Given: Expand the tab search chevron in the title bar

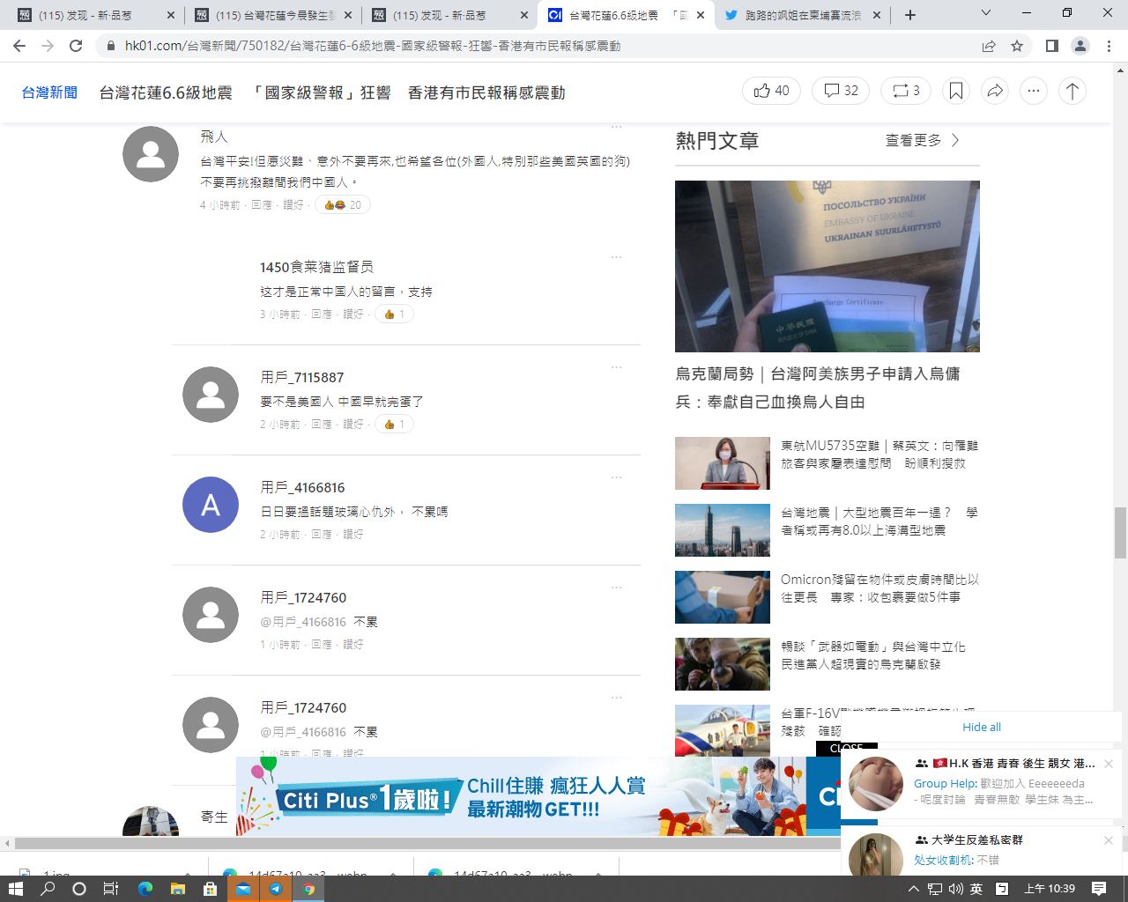Looking at the screenshot, I should (986, 13).
